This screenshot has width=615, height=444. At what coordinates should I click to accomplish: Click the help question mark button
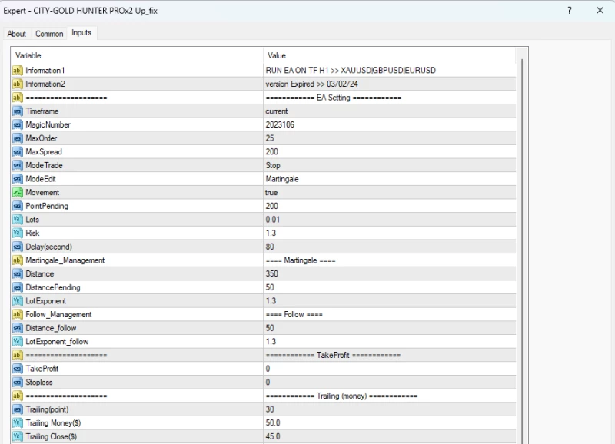pyautogui.click(x=570, y=11)
